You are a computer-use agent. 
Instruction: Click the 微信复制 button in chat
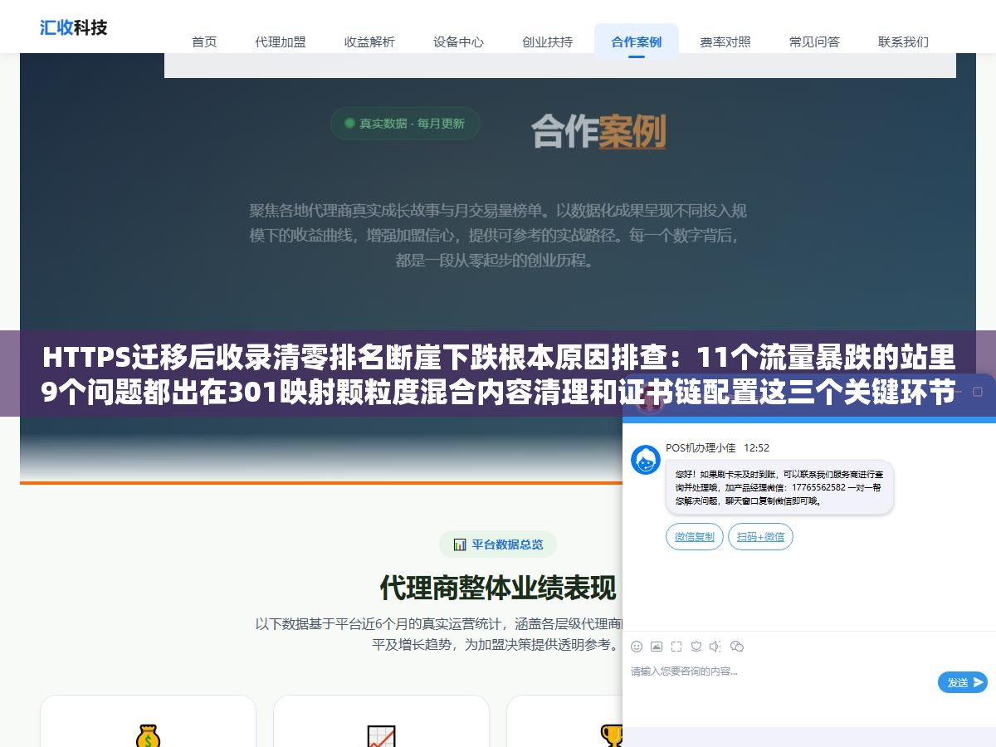695,537
